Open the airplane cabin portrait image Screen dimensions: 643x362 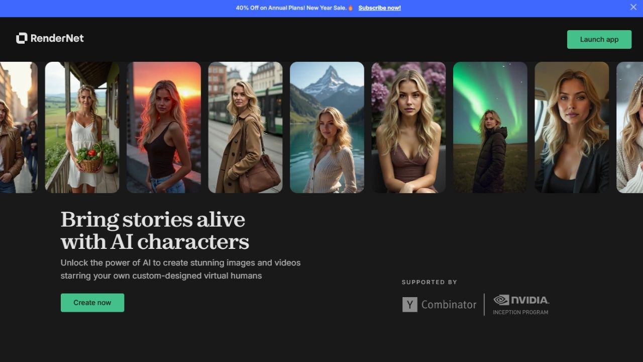click(x=572, y=127)
